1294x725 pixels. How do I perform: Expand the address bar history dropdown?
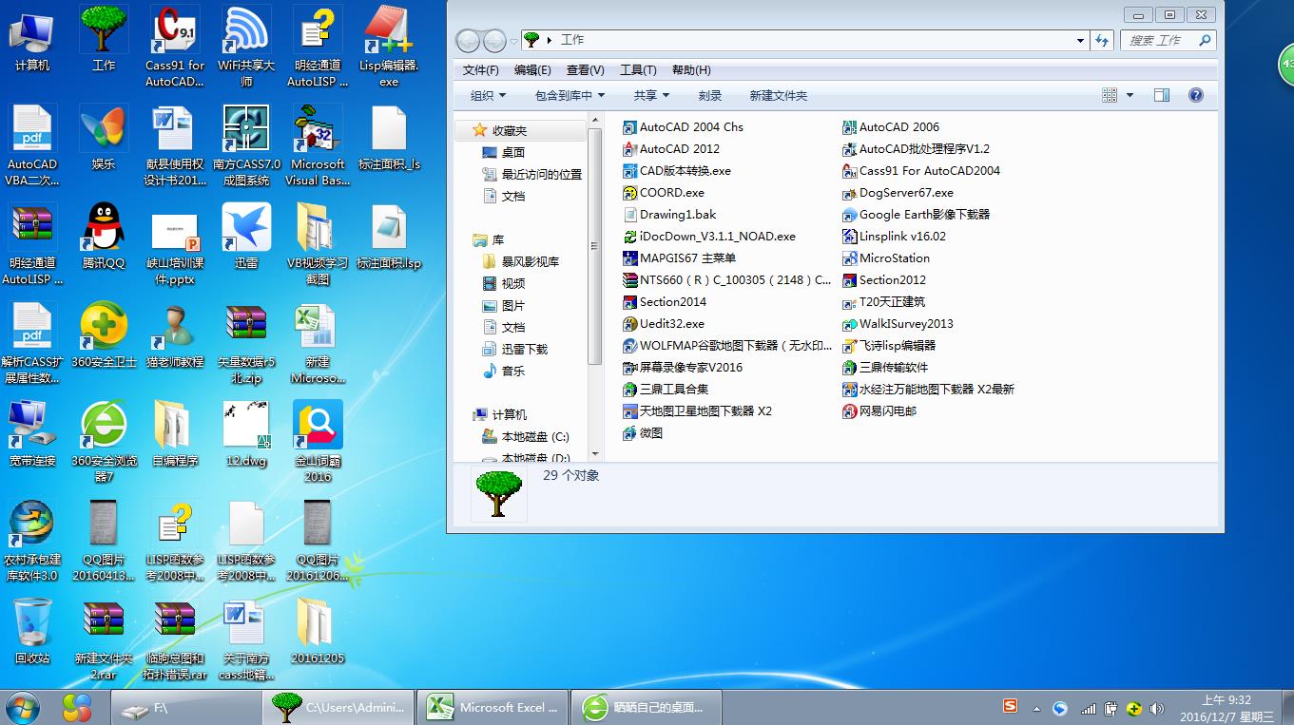click(x=1080, y=40)
